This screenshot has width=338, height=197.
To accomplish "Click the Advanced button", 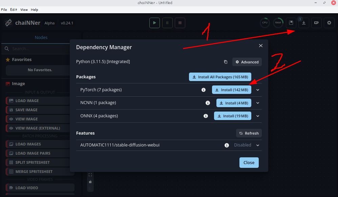I will click(x=247, y=62).
